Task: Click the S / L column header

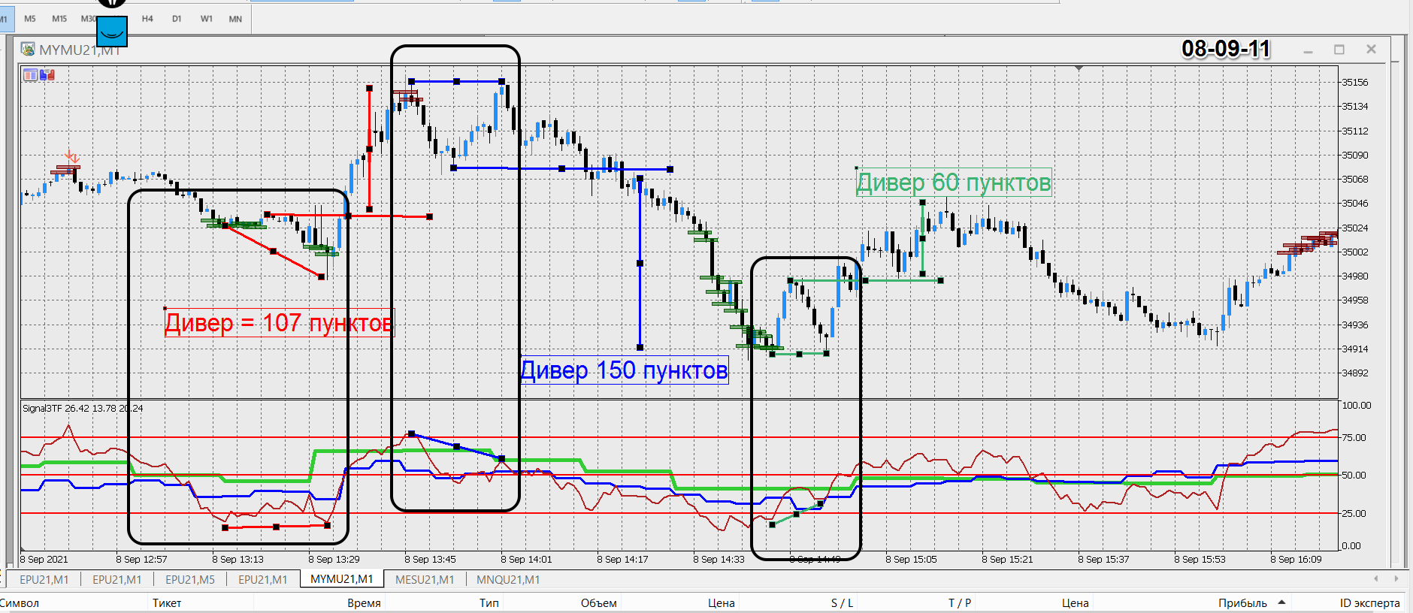Action: pos(842,602)
